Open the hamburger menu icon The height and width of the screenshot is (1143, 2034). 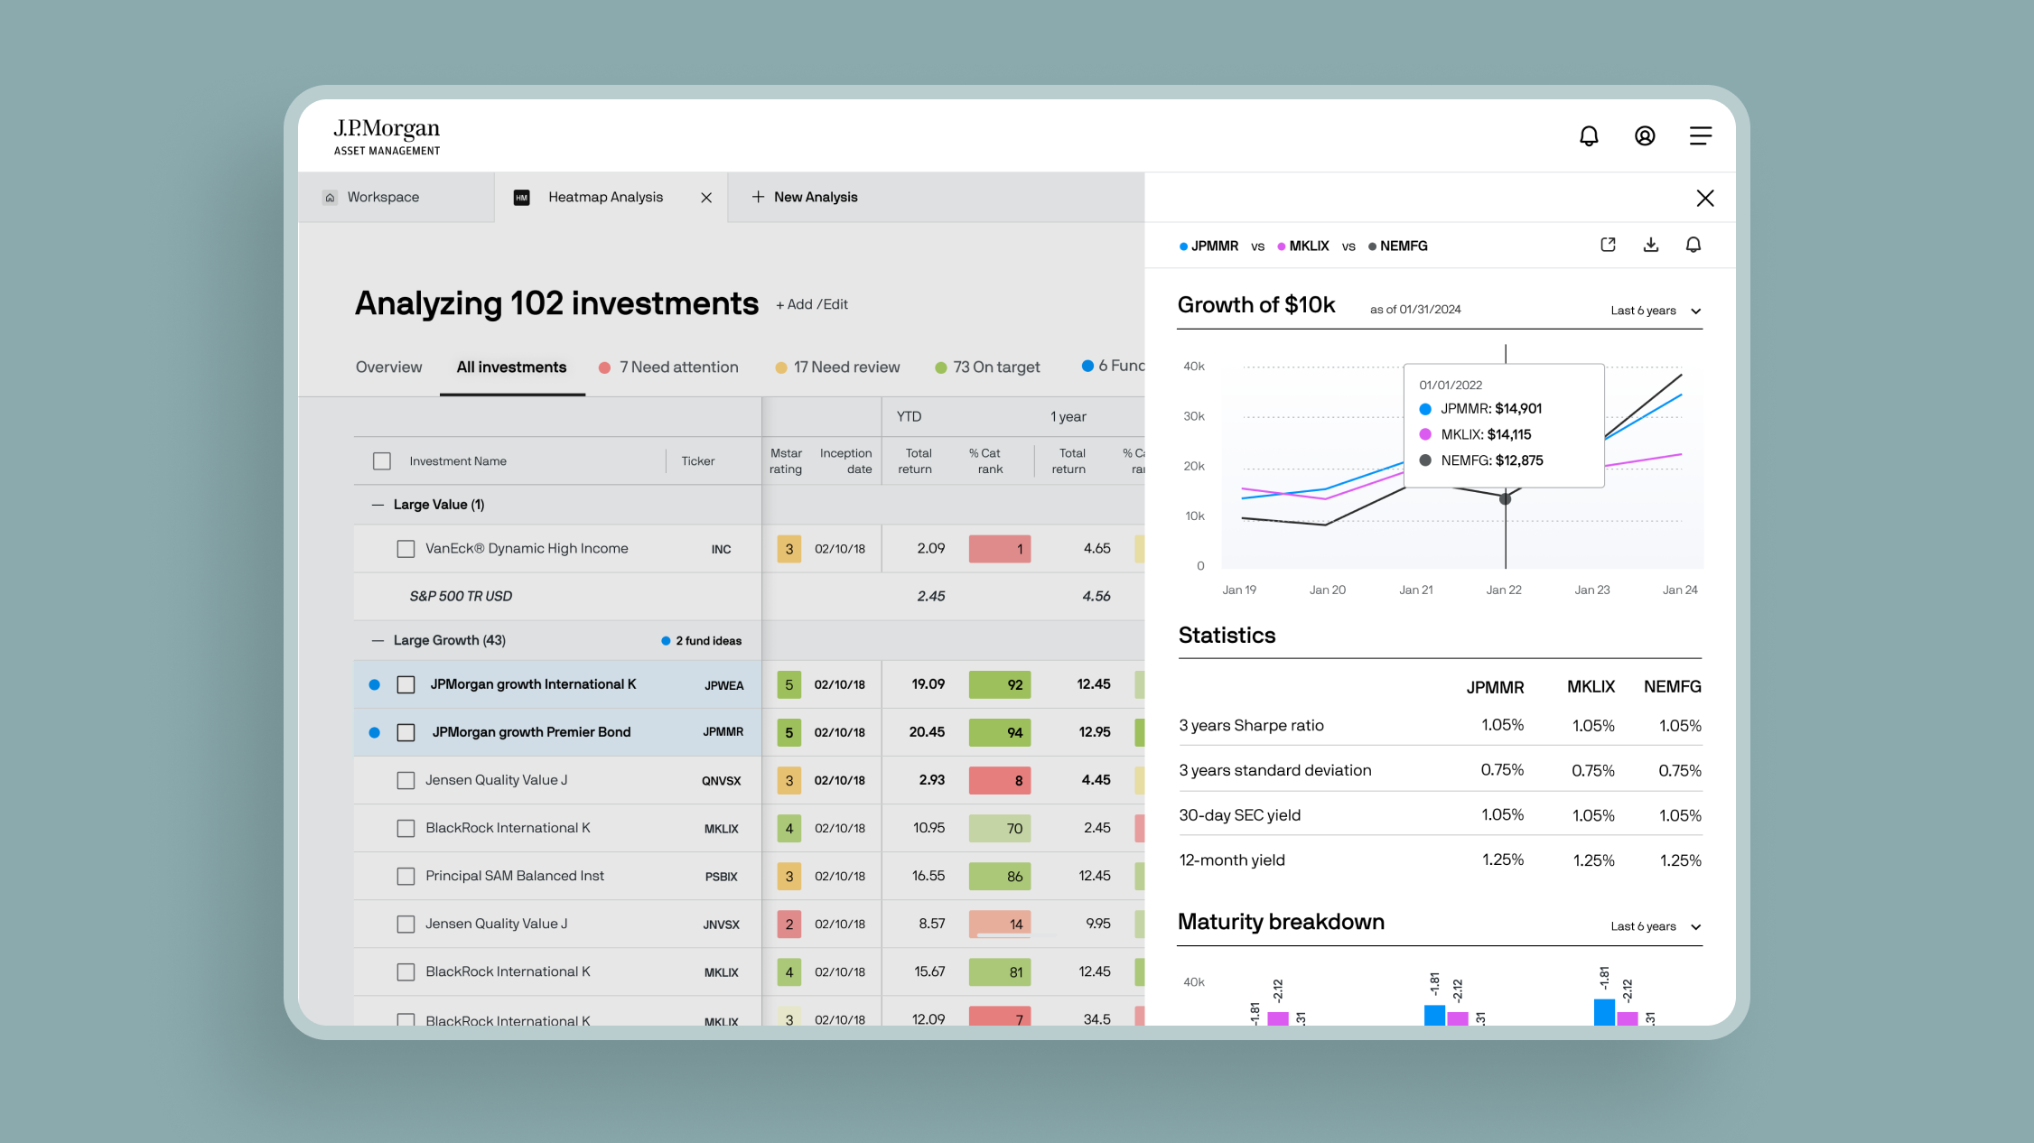pyautogui.click(x=1701, y=136)
